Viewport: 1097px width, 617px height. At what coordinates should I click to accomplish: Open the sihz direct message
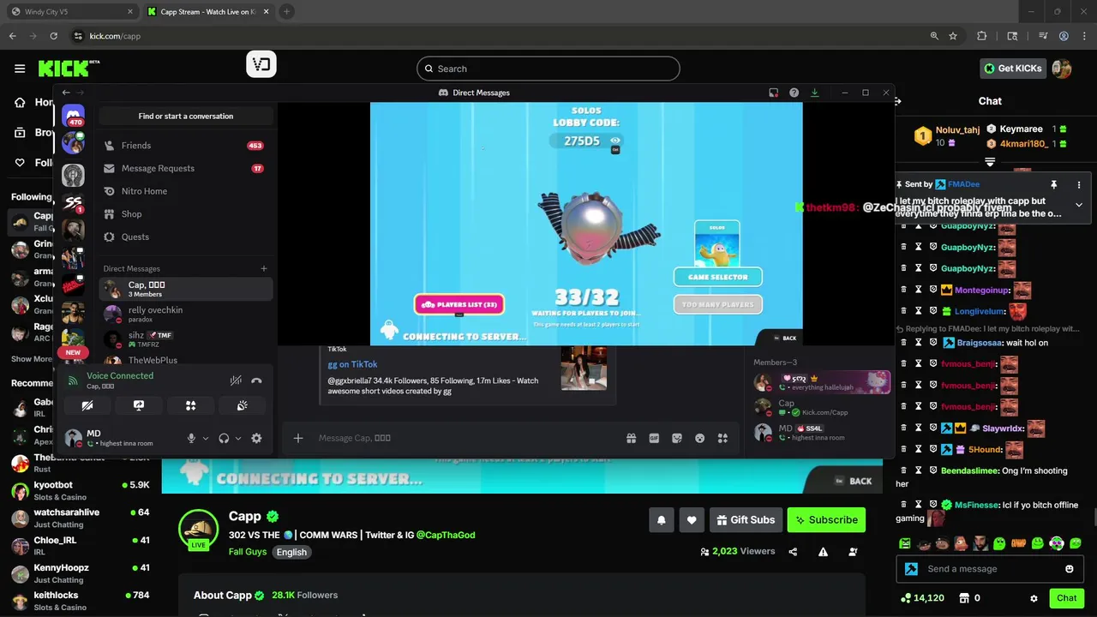click(x=186, y=338)
